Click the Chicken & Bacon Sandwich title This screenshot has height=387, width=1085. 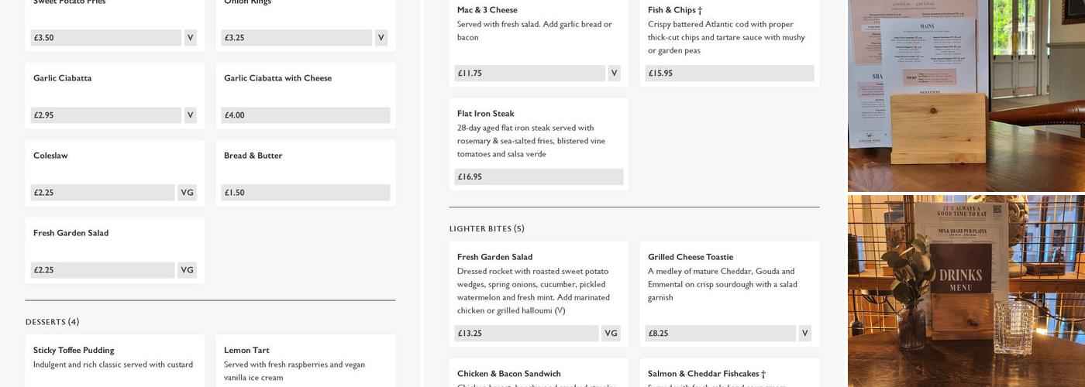point(509,374)
